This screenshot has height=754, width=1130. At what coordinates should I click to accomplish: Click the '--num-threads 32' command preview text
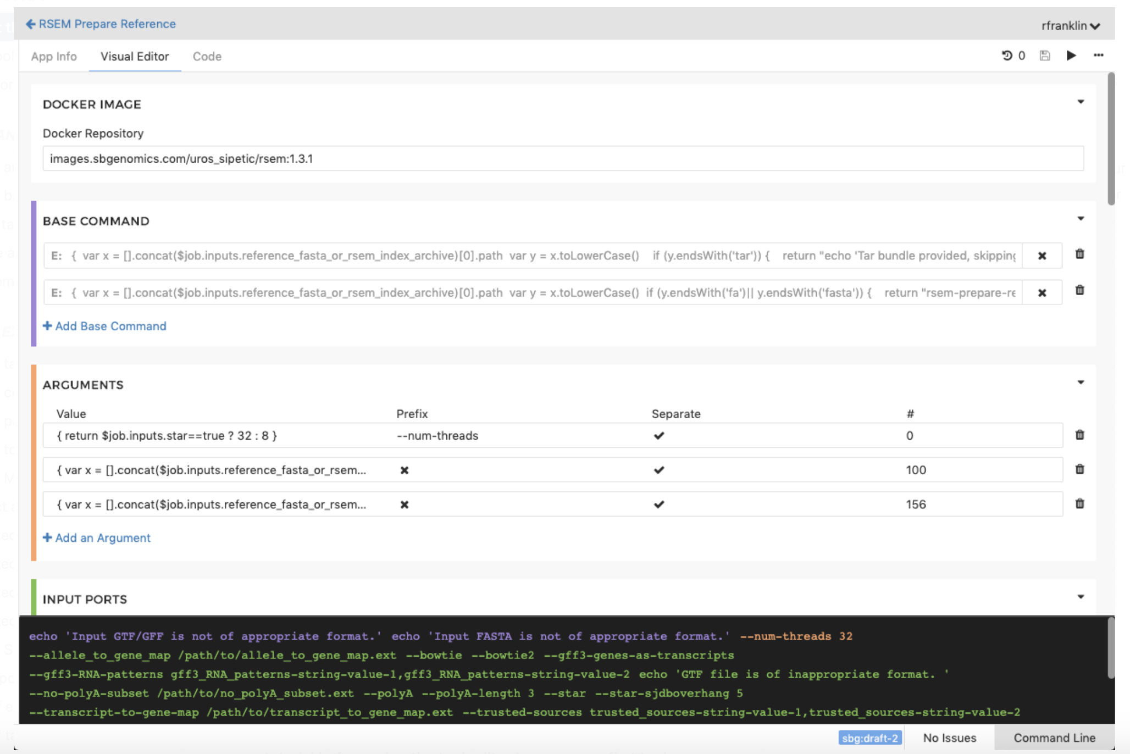pos(796,636)
